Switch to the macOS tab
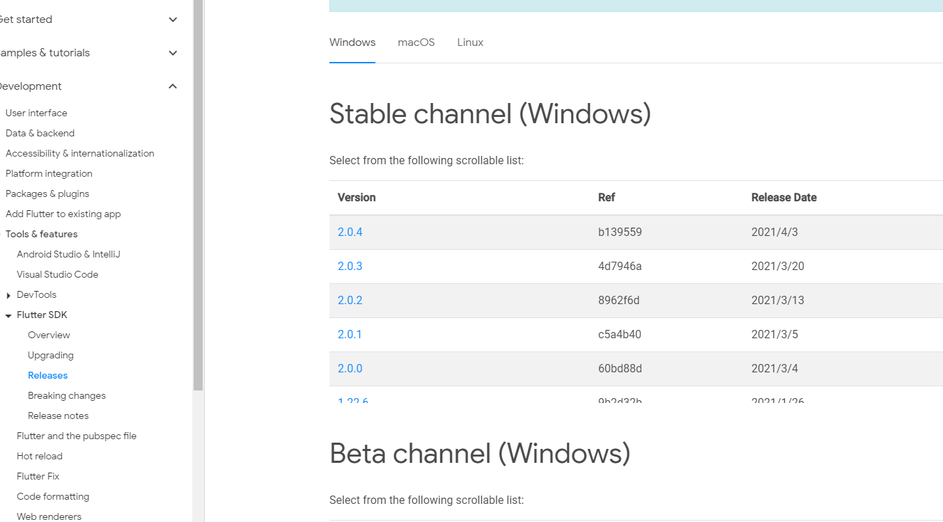 416,42
